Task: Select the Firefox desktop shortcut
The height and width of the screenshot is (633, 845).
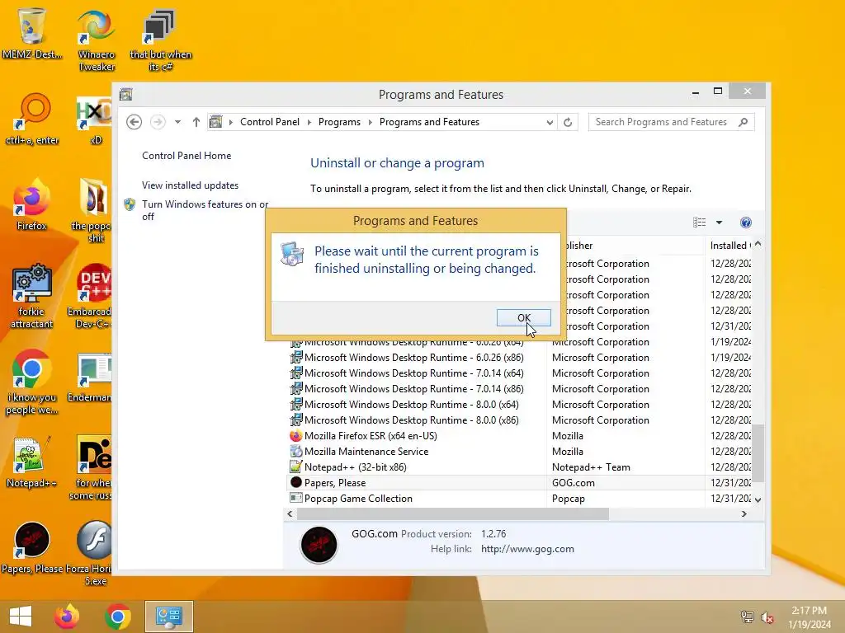Action: click(x=32, y=205)
